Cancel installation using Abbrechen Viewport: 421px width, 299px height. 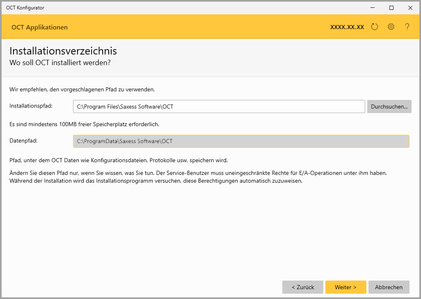pyautogui.click(x=389, y=287)
